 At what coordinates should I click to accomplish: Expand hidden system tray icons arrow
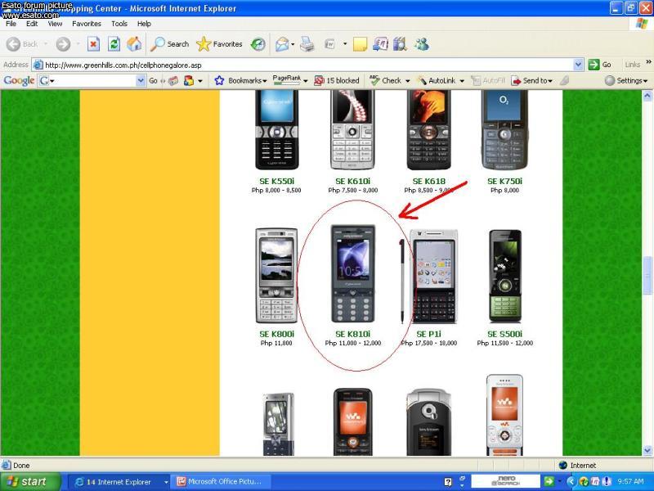570,482
